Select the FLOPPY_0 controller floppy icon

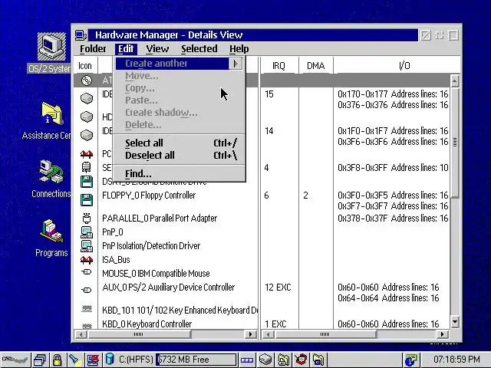click(x=87, y=200)
